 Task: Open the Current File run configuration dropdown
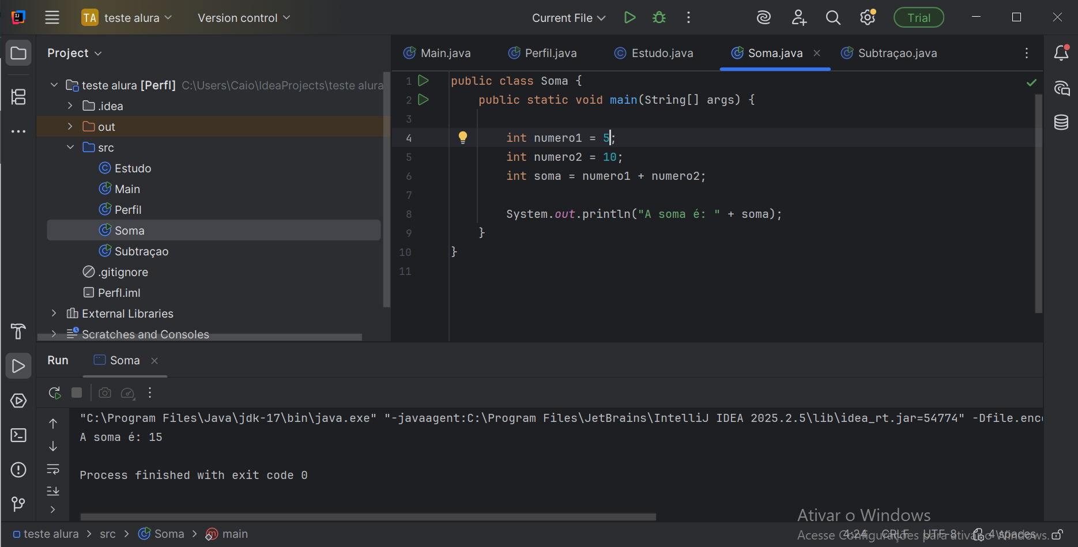[568, 18]
